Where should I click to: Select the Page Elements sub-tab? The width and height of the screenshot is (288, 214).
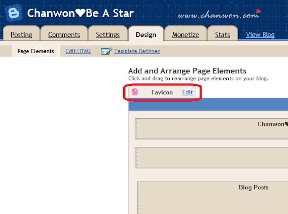36,51
